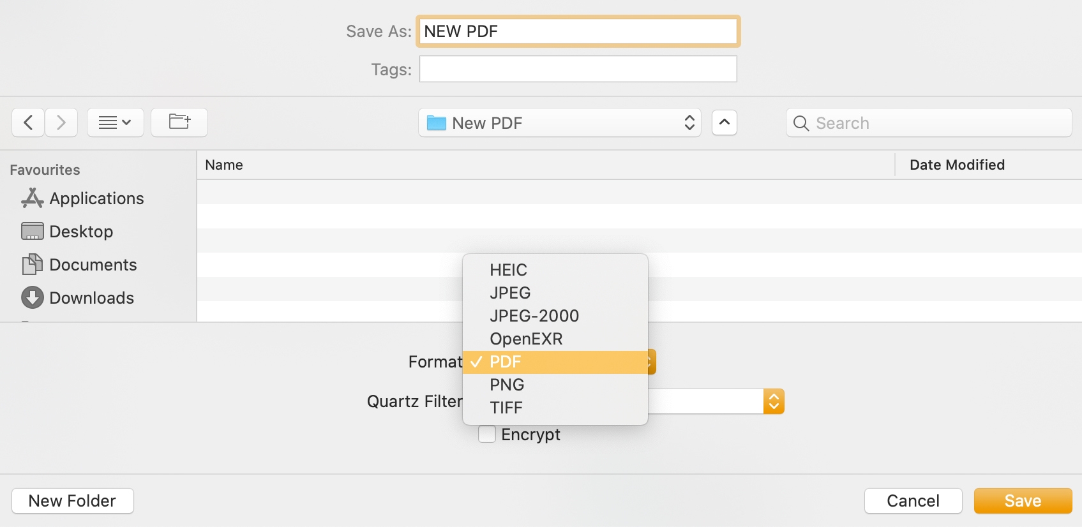1082x527 pixels.
Task: Click the New Folder button
Action: (x=72, y=501)
